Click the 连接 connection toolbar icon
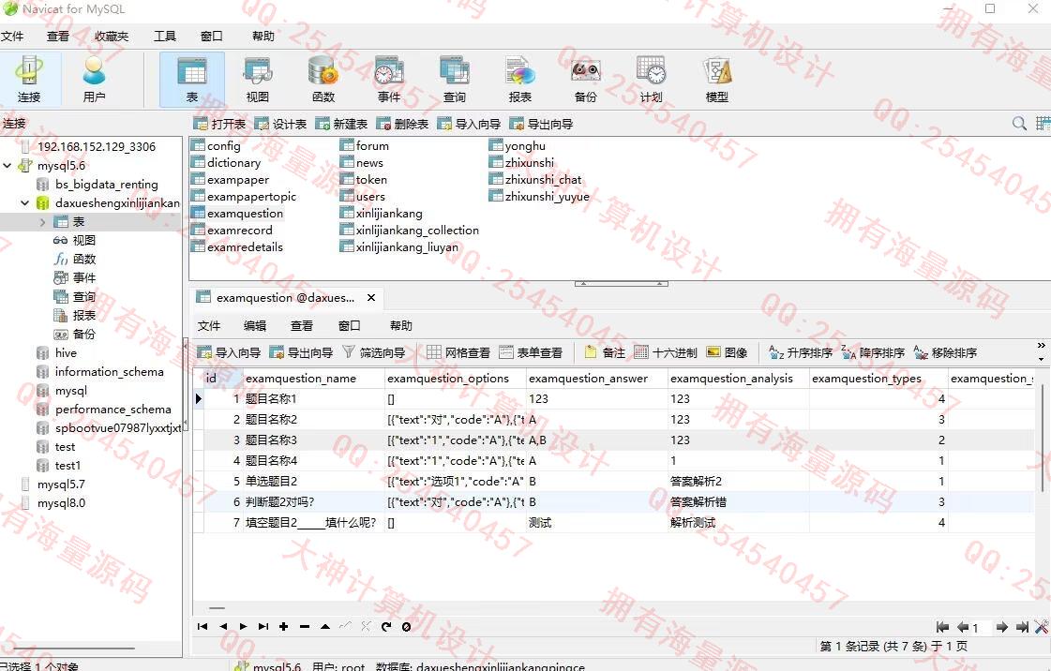 click(29, 79)
